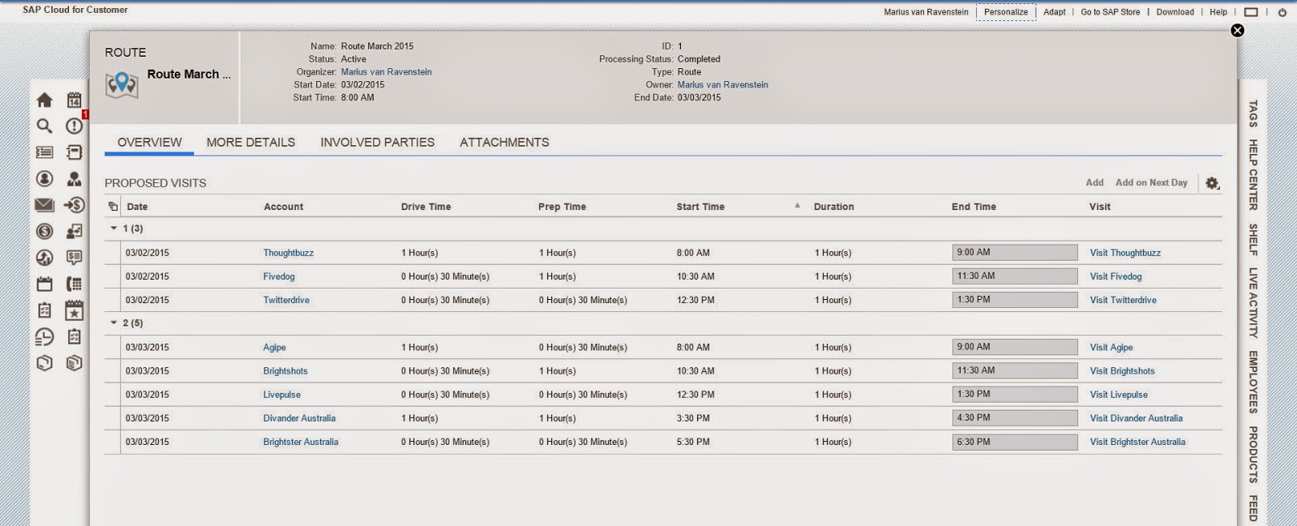
Task: Open Divander Australia account link
Action: click(299, 418)
